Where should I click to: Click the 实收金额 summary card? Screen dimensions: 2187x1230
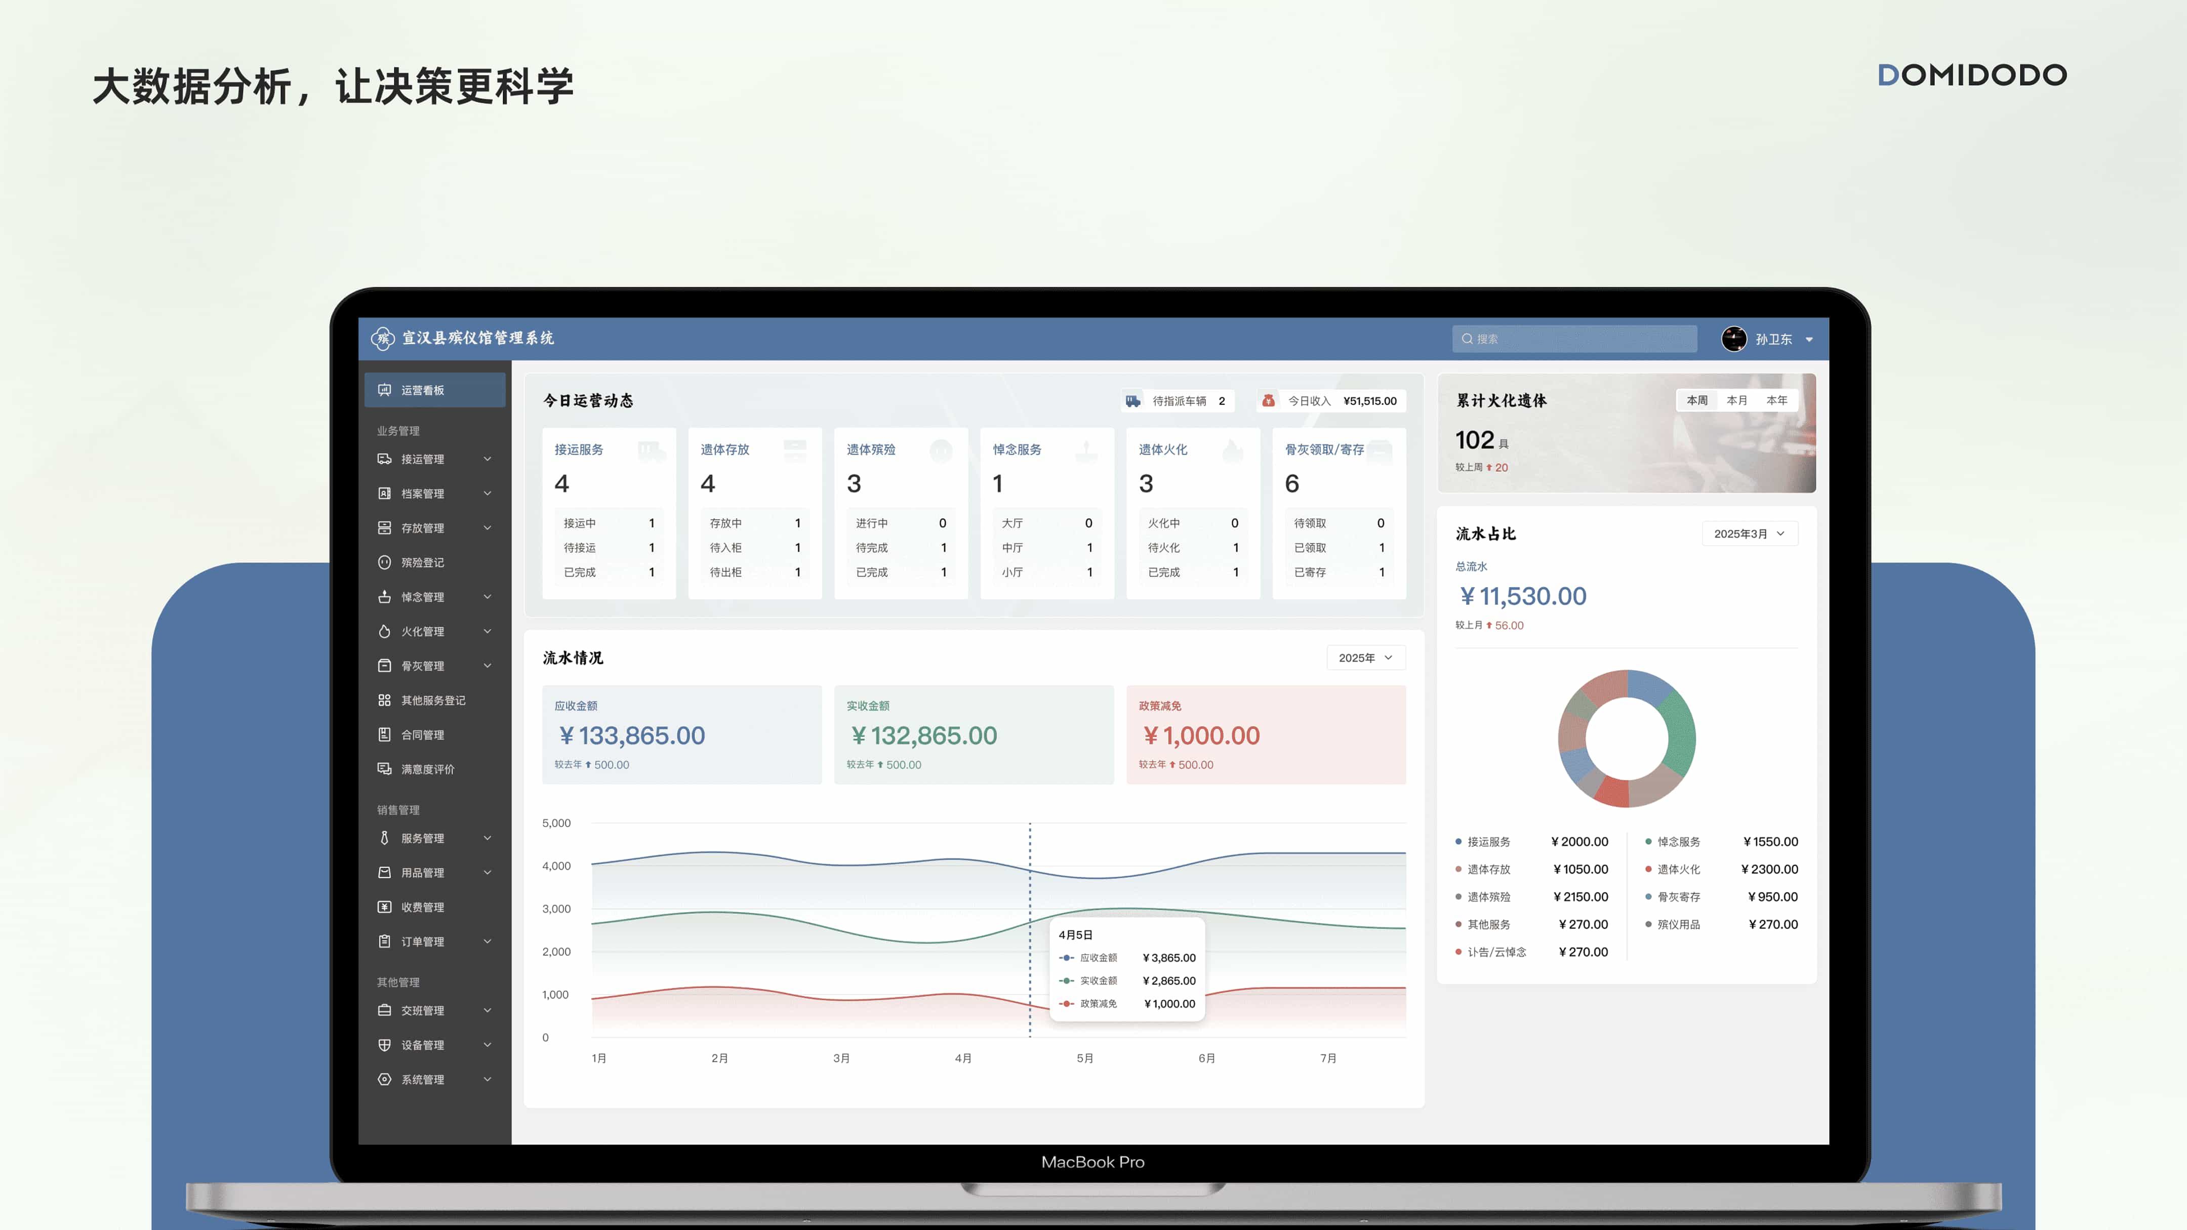click(x=974, y=734)
